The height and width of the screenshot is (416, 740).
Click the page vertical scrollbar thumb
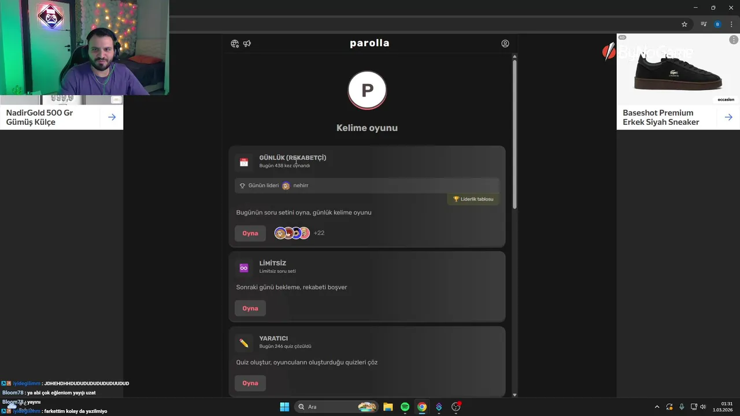pos(515,134)
